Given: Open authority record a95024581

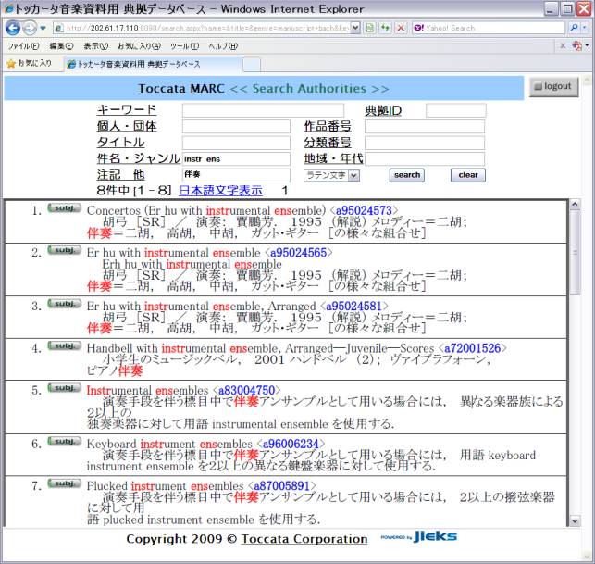Looking at the screenshot, I should (353, 307).
